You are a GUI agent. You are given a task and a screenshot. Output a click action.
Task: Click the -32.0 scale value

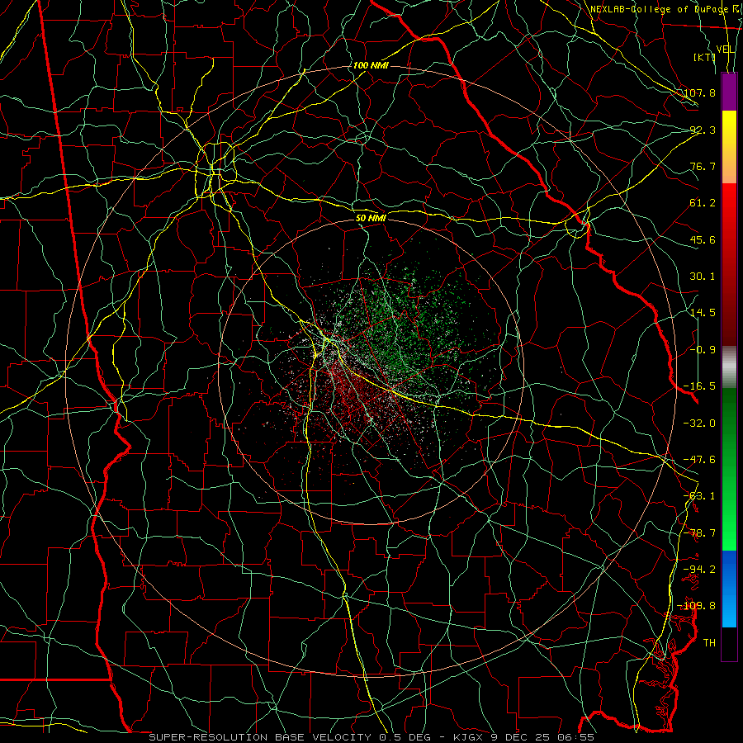pos(699,424)
